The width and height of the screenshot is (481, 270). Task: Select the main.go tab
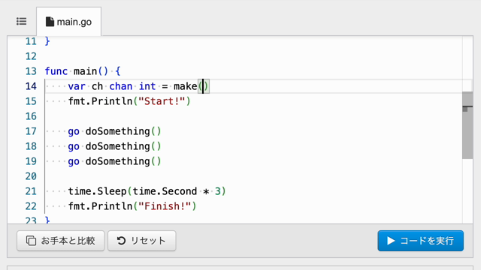click(x=68, y=22)
